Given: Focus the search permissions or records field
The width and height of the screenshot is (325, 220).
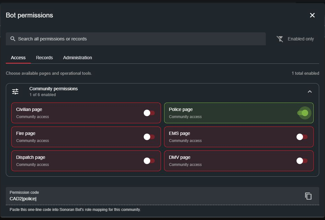Looking at the screenshot, I should pyautogui.click(x=136, y=39).
